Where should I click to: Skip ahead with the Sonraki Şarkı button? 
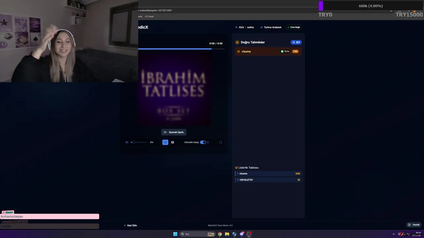click(x=174, y=132)
